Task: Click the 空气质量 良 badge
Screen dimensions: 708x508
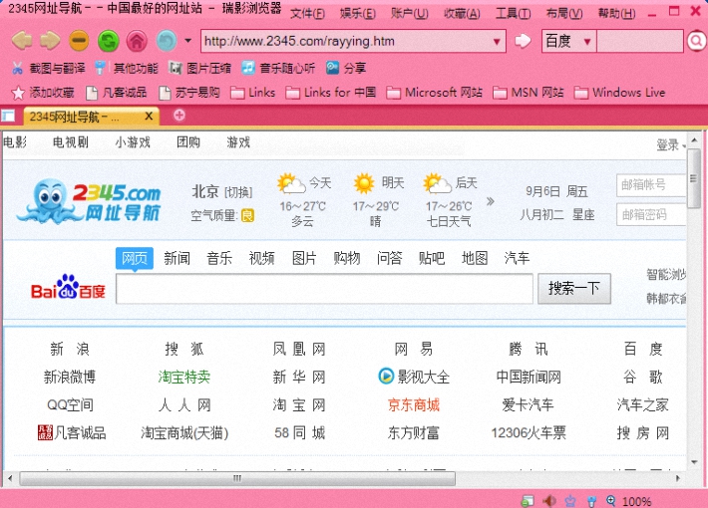Action: point(247,216)
